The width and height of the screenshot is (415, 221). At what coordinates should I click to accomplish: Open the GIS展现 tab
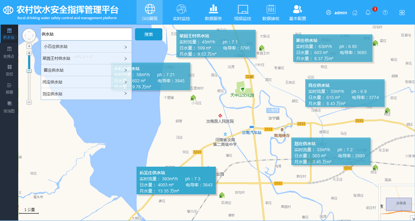[x=150, y=12]
